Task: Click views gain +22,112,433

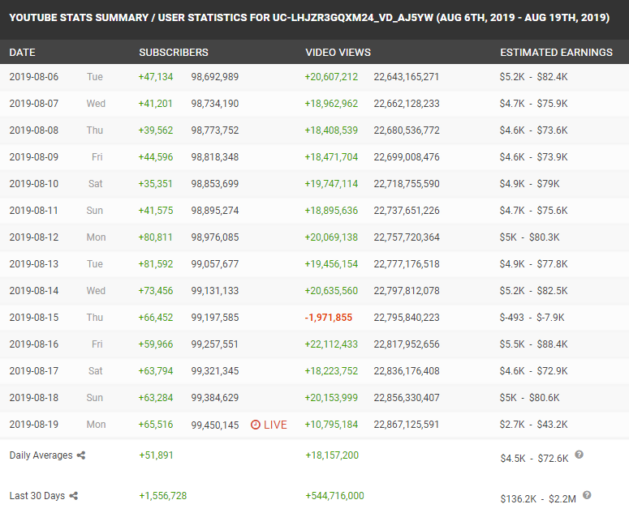Action: (x=331, y=344)
